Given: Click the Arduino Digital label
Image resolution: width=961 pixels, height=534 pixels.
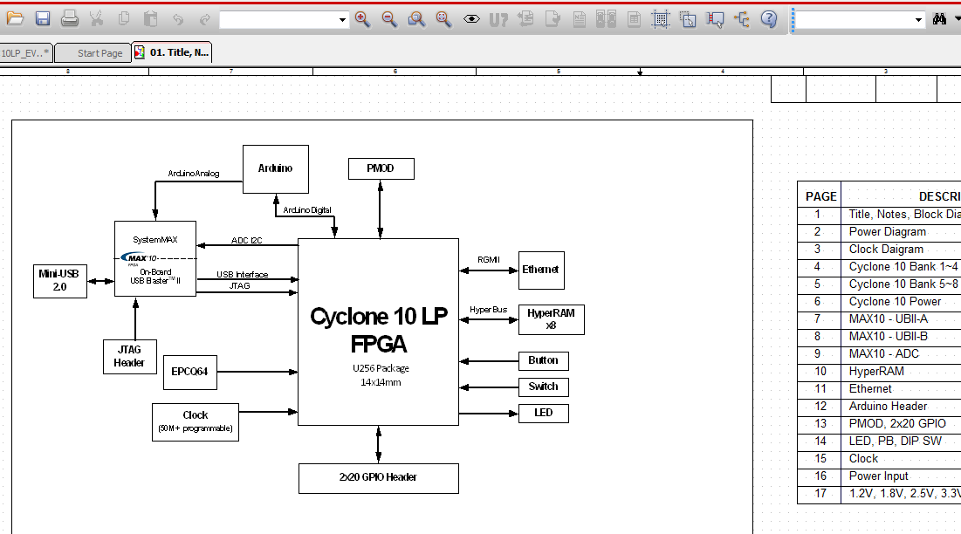Looking at the screenshot, I should [x=307, y=210].
